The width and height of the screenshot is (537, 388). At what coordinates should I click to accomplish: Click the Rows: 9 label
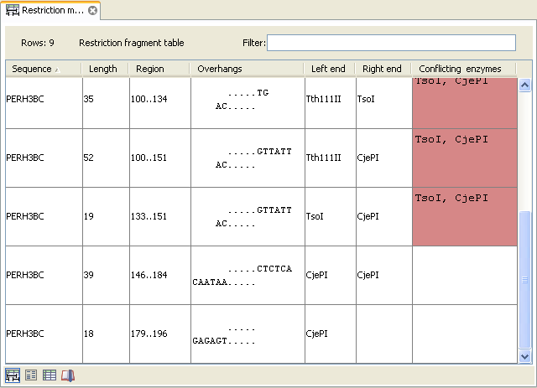pos(38,43)
